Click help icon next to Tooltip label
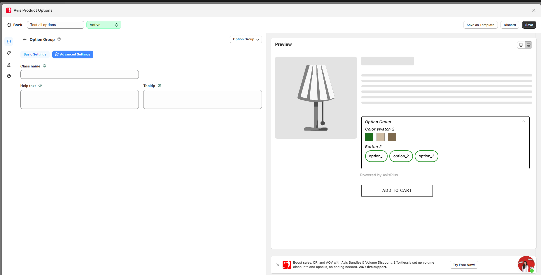The height and width of the screenshot is (275, 541). [x=159, y=86]
